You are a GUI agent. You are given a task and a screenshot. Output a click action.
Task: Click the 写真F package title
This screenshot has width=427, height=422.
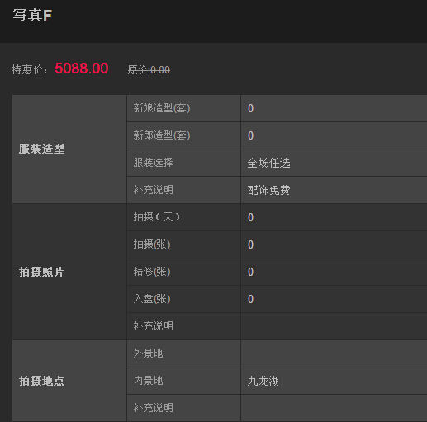[x=32, y=15]
